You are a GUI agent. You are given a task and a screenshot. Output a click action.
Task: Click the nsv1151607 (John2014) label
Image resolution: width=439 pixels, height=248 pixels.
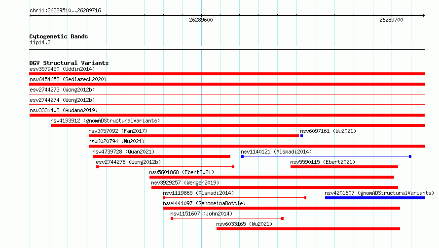click(x=201, y=214)
